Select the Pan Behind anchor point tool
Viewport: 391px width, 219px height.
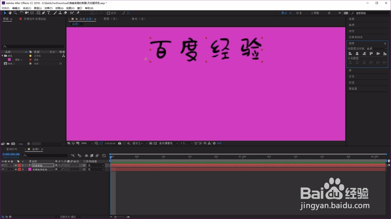(32, 13)
